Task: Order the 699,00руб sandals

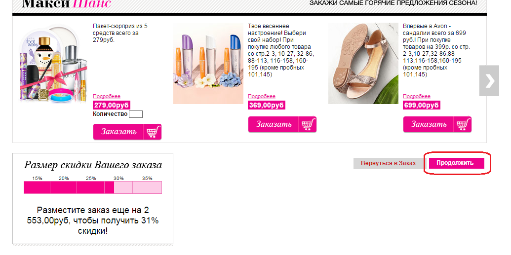Action: pyautogui.click(x=437, y=124)
